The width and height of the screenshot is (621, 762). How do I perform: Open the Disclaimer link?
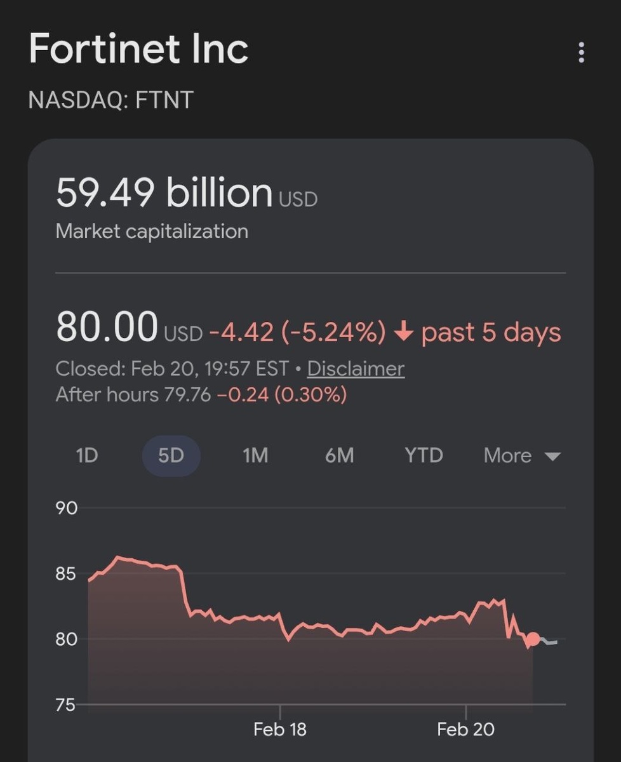click(x=356, y=369)
